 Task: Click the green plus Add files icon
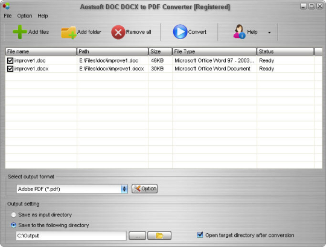[x=20, y=32]
